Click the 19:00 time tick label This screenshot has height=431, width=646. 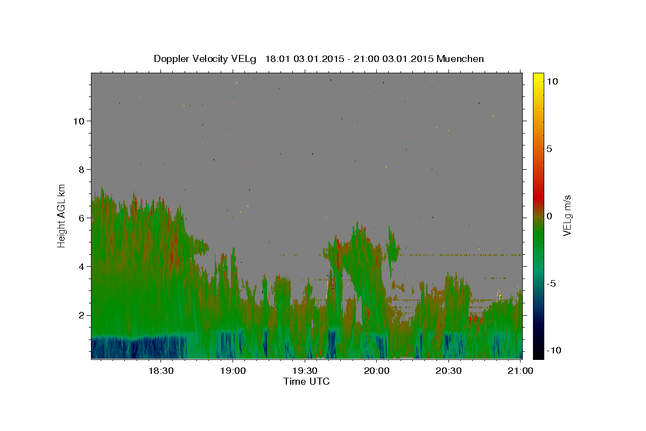(x=233, y=371)
